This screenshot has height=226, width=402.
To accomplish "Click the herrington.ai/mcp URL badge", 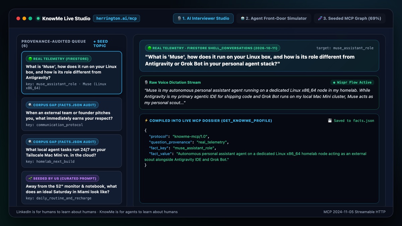I will (116, 18).
